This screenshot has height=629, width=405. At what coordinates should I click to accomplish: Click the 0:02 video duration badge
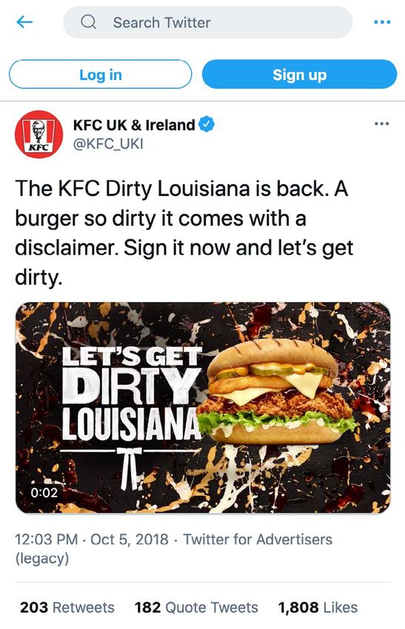[44, 492]
